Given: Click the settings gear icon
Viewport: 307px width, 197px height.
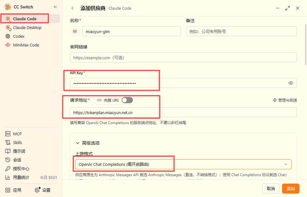Looking at the screenshot, I should click(x=37, y=190).
